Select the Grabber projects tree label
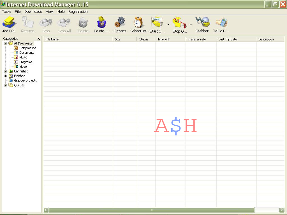Screen dimensions: 287x215 pyautogui.click(x=26, y=80)
